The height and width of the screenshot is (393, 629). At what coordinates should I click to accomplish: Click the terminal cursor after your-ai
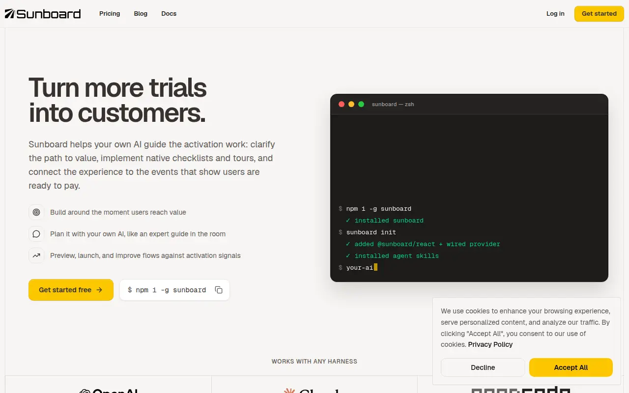click(x=375, y=267)
